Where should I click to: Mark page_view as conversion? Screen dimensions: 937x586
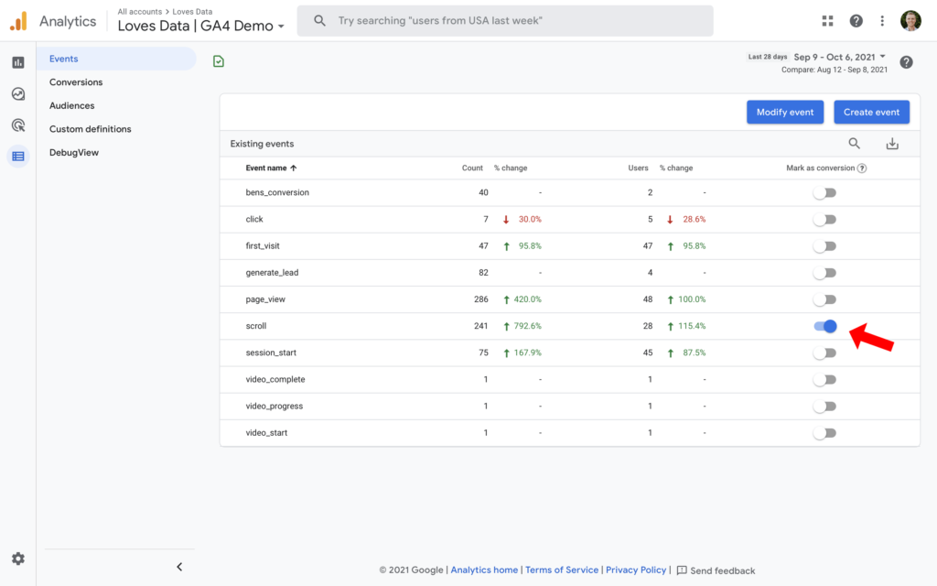[x=824, y=299]
